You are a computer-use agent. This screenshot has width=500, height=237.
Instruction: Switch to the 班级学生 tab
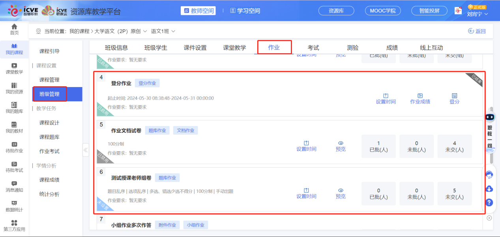155,48
